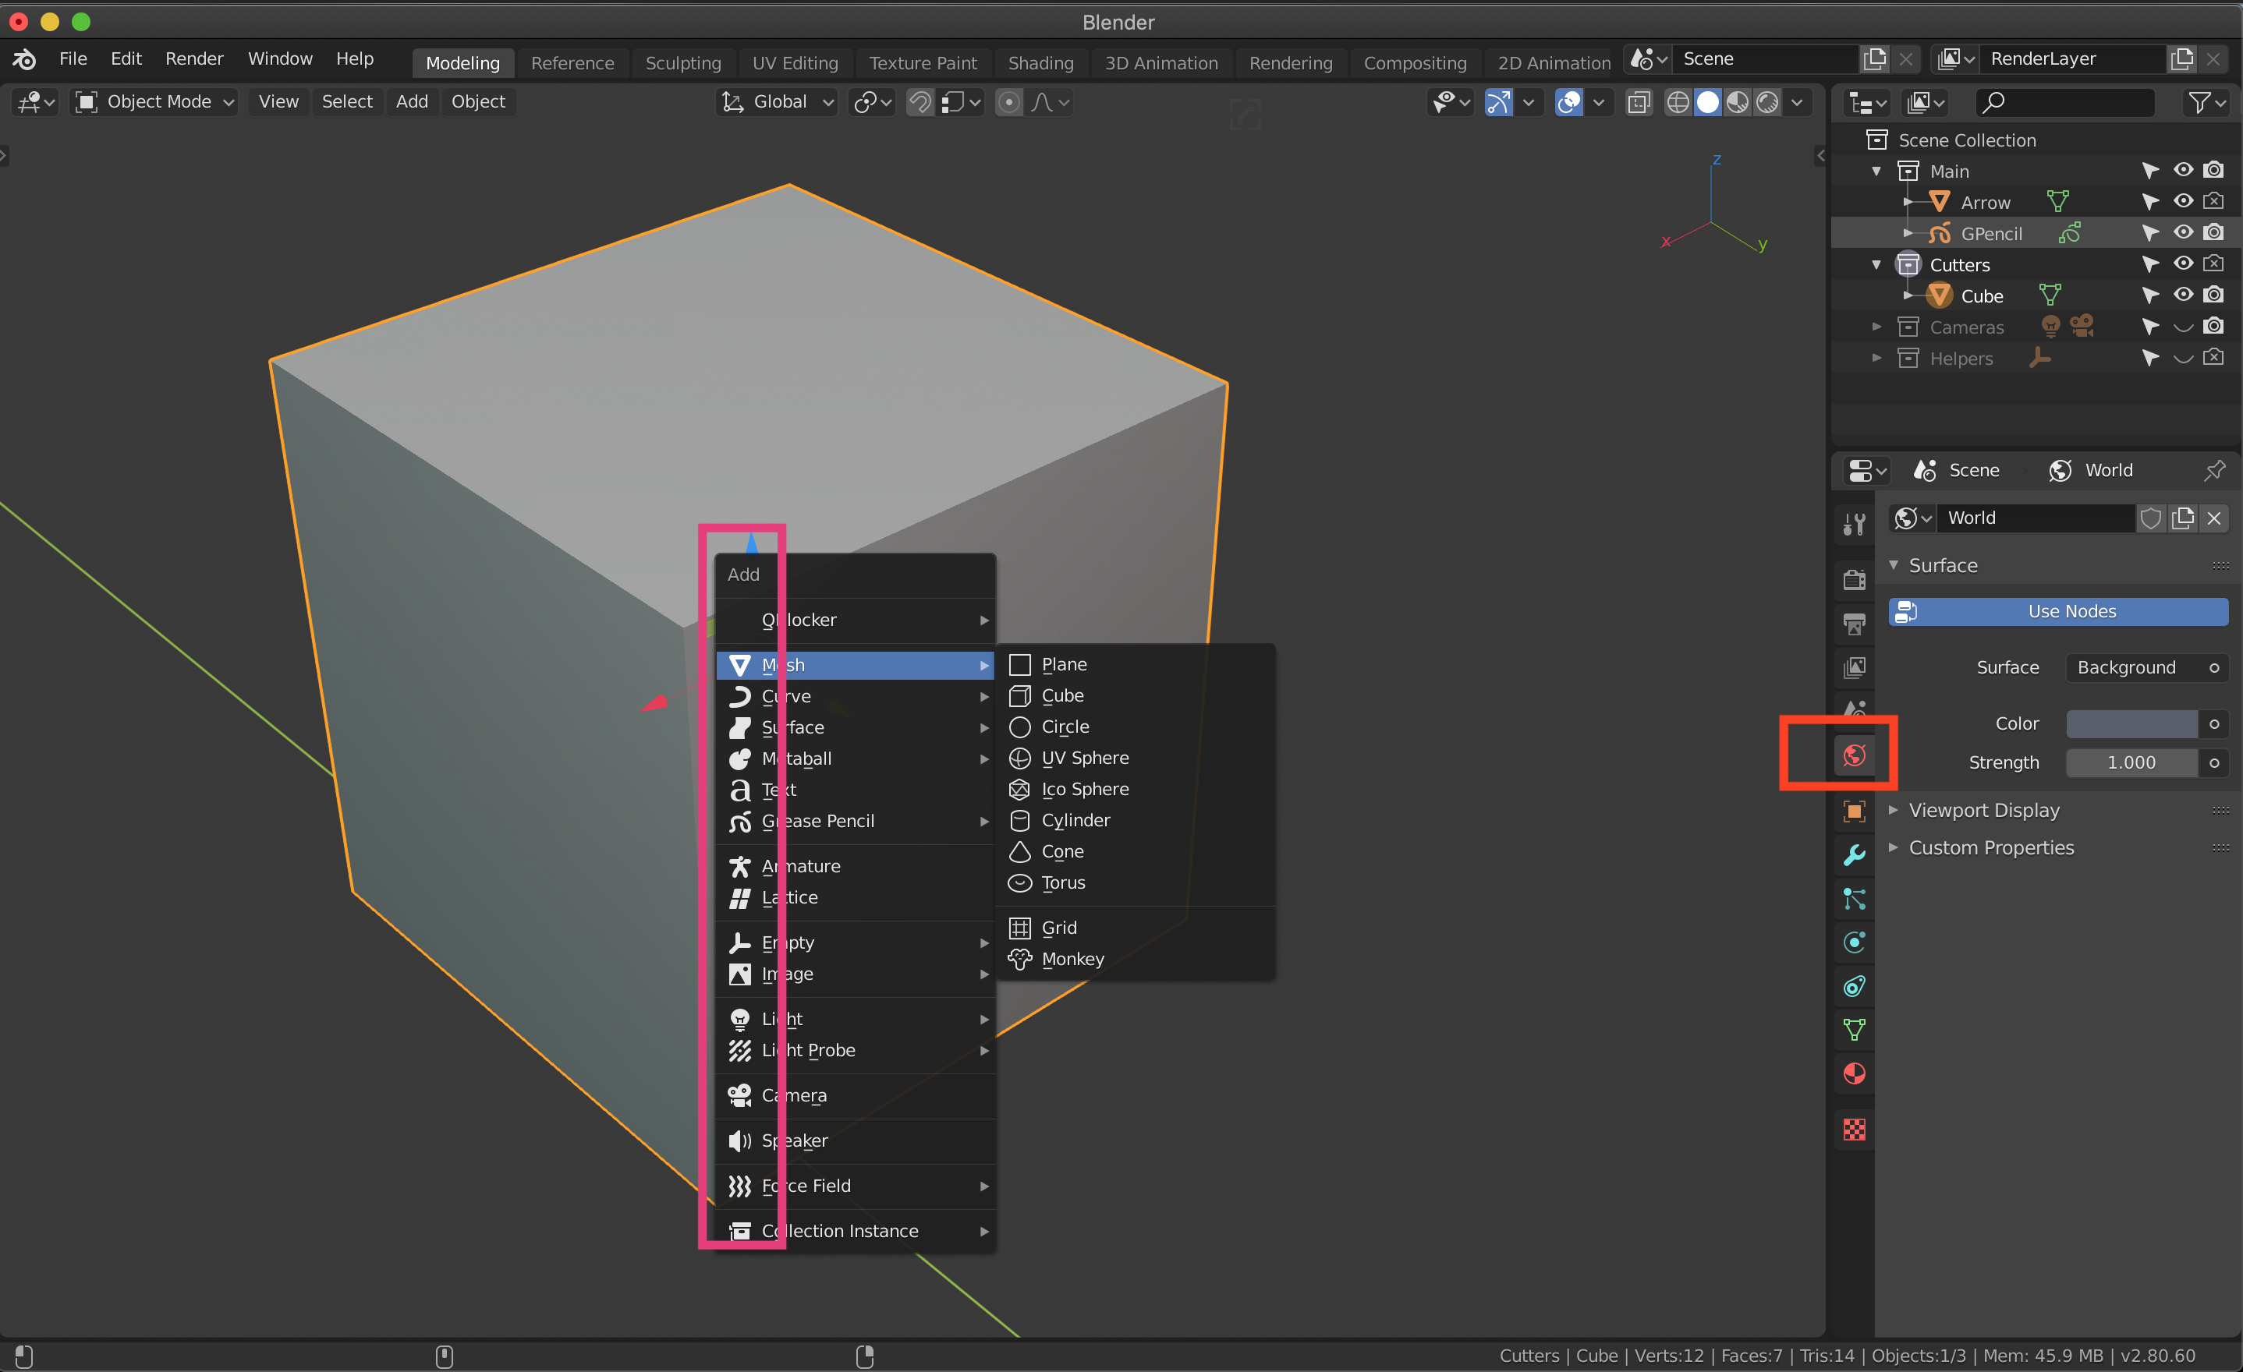Click the Blender logo menu icon
The image size is (2243, 1372).
click(25, 59)
